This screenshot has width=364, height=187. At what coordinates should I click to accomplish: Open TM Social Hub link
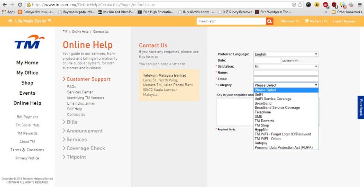click(x=27, y=125)
